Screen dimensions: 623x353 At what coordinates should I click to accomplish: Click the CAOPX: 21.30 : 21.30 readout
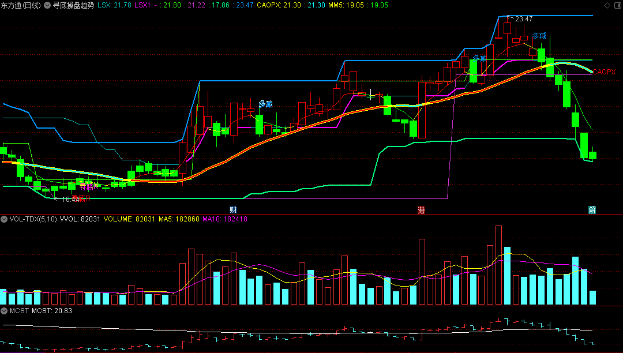click(291, 5)
